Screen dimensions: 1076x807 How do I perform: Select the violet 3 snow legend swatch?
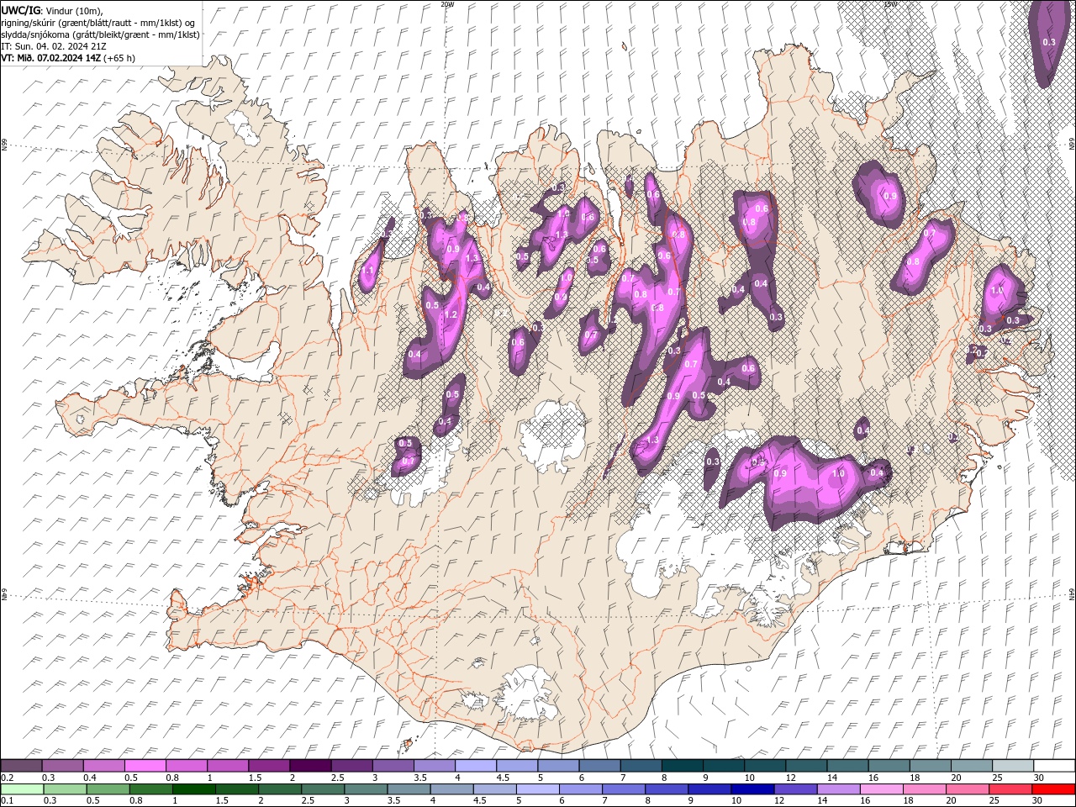(x=393, y=766)
